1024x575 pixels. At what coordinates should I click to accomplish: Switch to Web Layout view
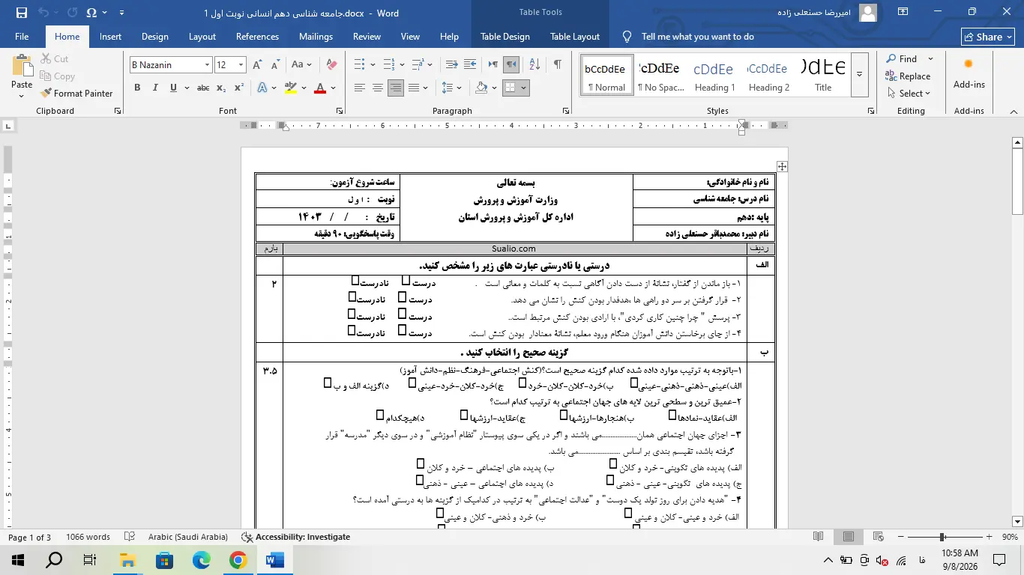(x=878, y=537)
